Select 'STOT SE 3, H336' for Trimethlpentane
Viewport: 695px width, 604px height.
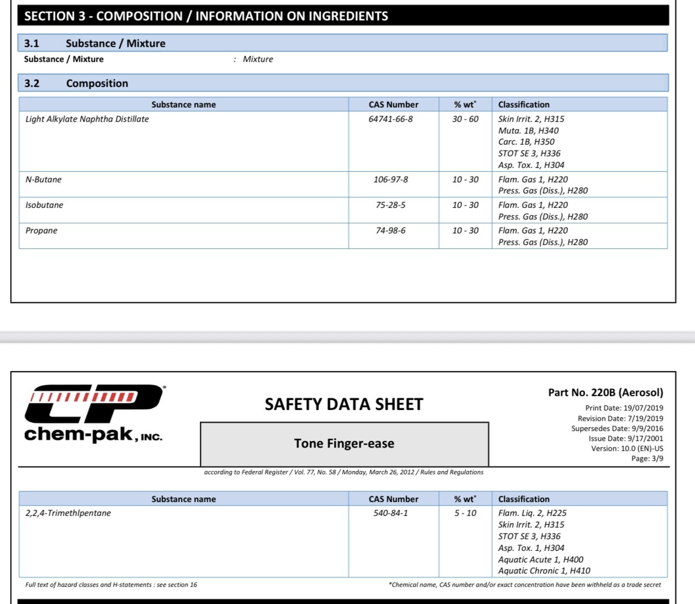529,536
